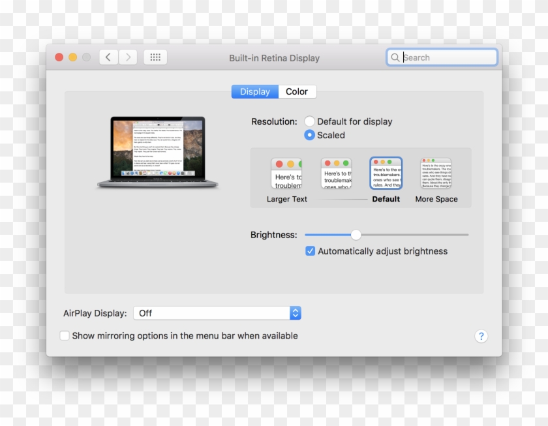
Task: Select the second scaled resolution thumbnail
Action: point(337,173)
